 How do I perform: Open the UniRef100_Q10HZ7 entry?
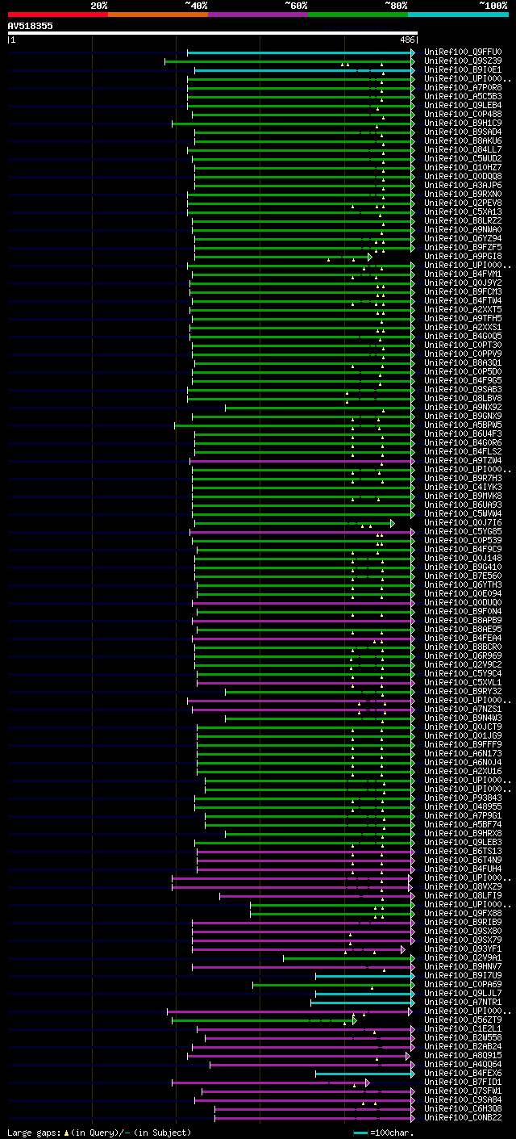pos(463,168)
